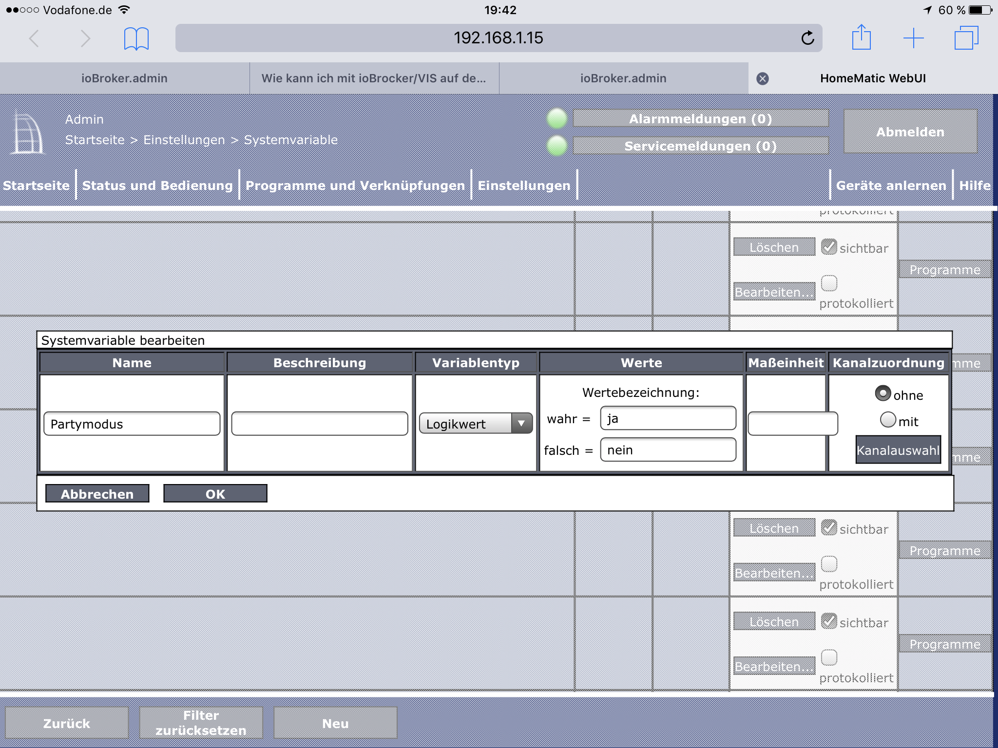Screen dimensions: 998x748
Task: Toggle the first 'sichtbar' checkbox
Action: click(828, 247)
